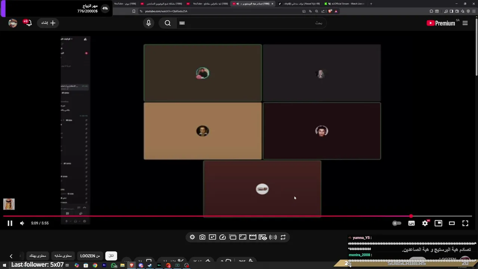Open Chrome from the taskbar
This screenshot has width=478, height=269.
tap(95, 265)
